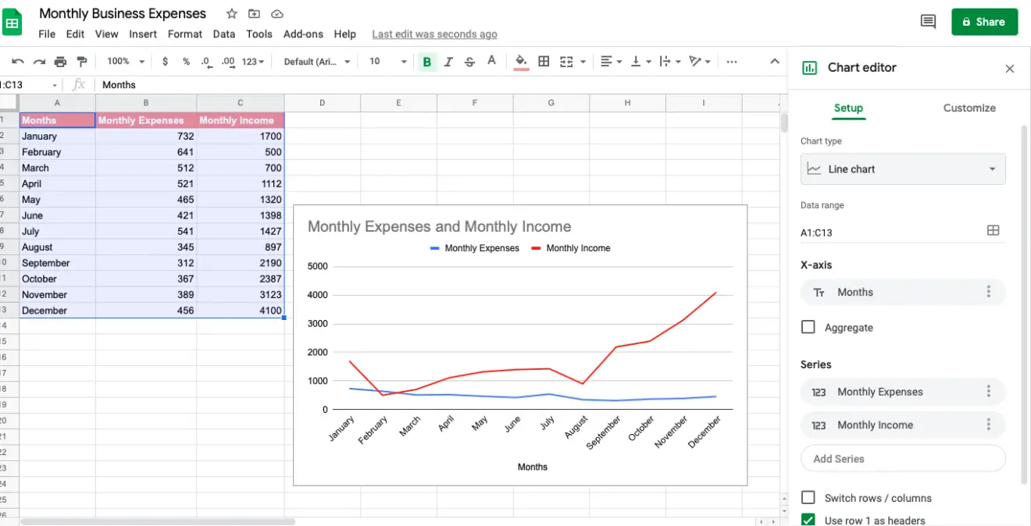Image resolution: width=1031 pixels, height=526 pixels.
Task: Apply the currency format
Action: pos(165,61)
